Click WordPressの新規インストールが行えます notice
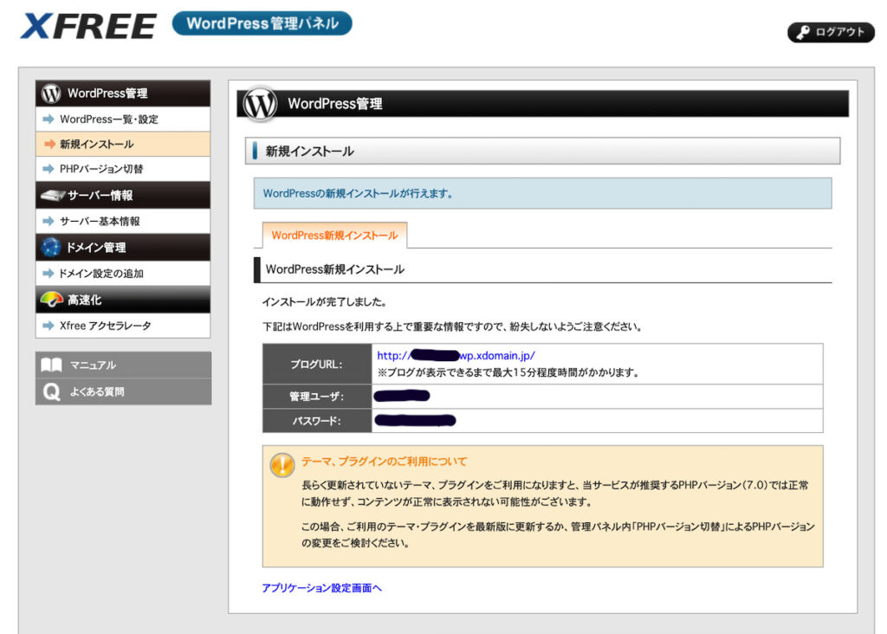 [542, 193]
